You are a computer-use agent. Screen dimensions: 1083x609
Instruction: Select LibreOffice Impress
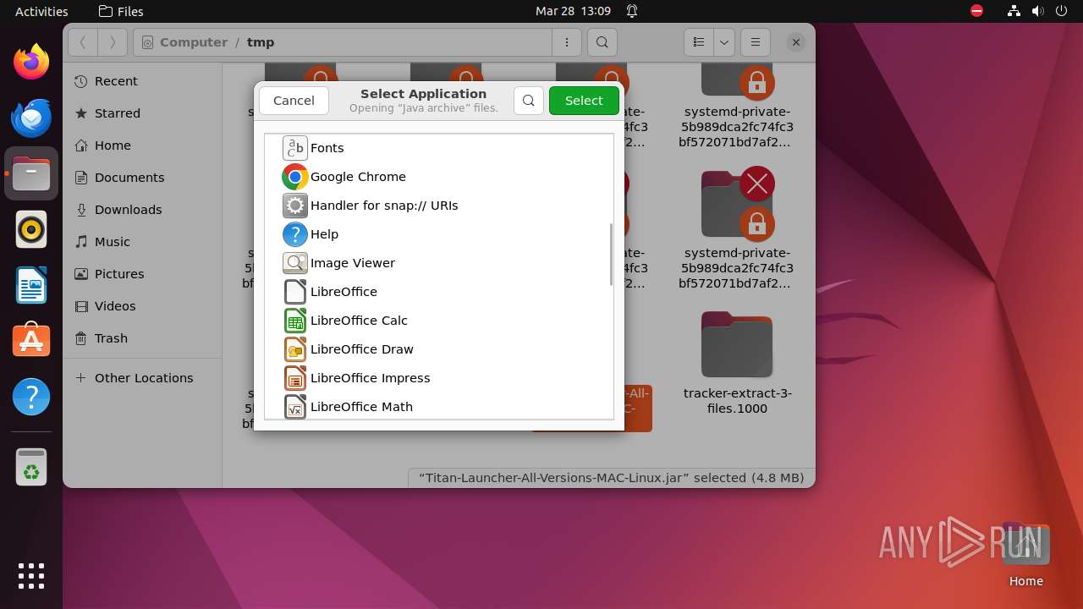(x=439, y=378)
